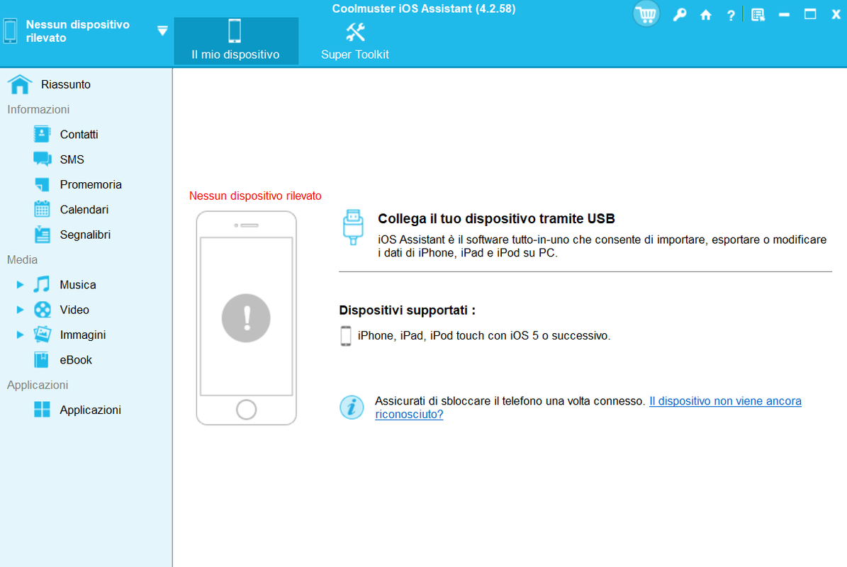Screen dimensions: 847x567
Task: Open the SMS category
Action: point(72,159)
